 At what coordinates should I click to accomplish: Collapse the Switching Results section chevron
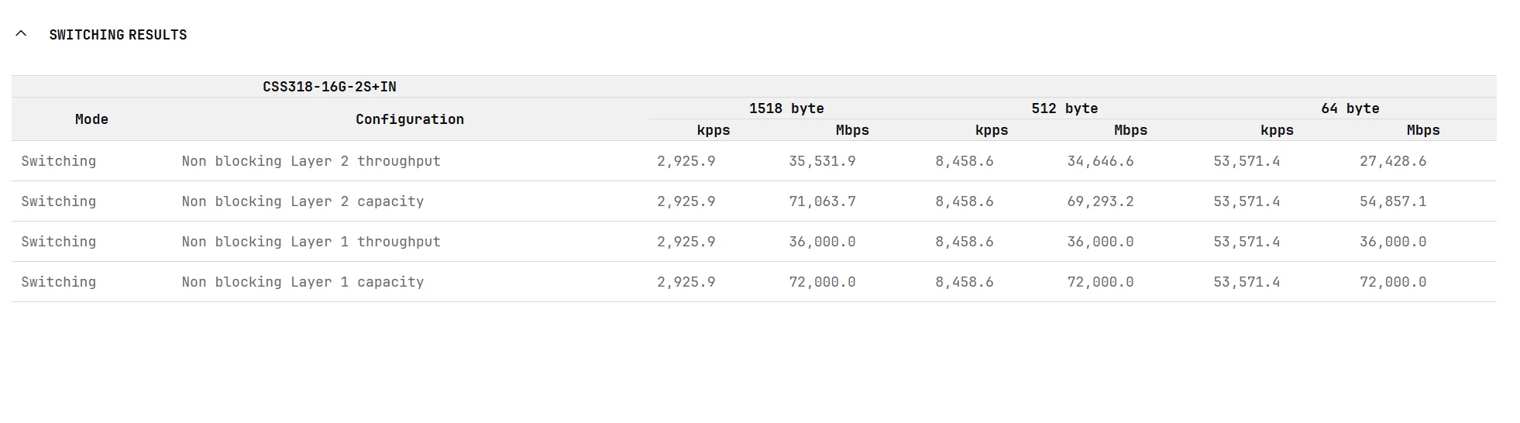pos(21,34)
